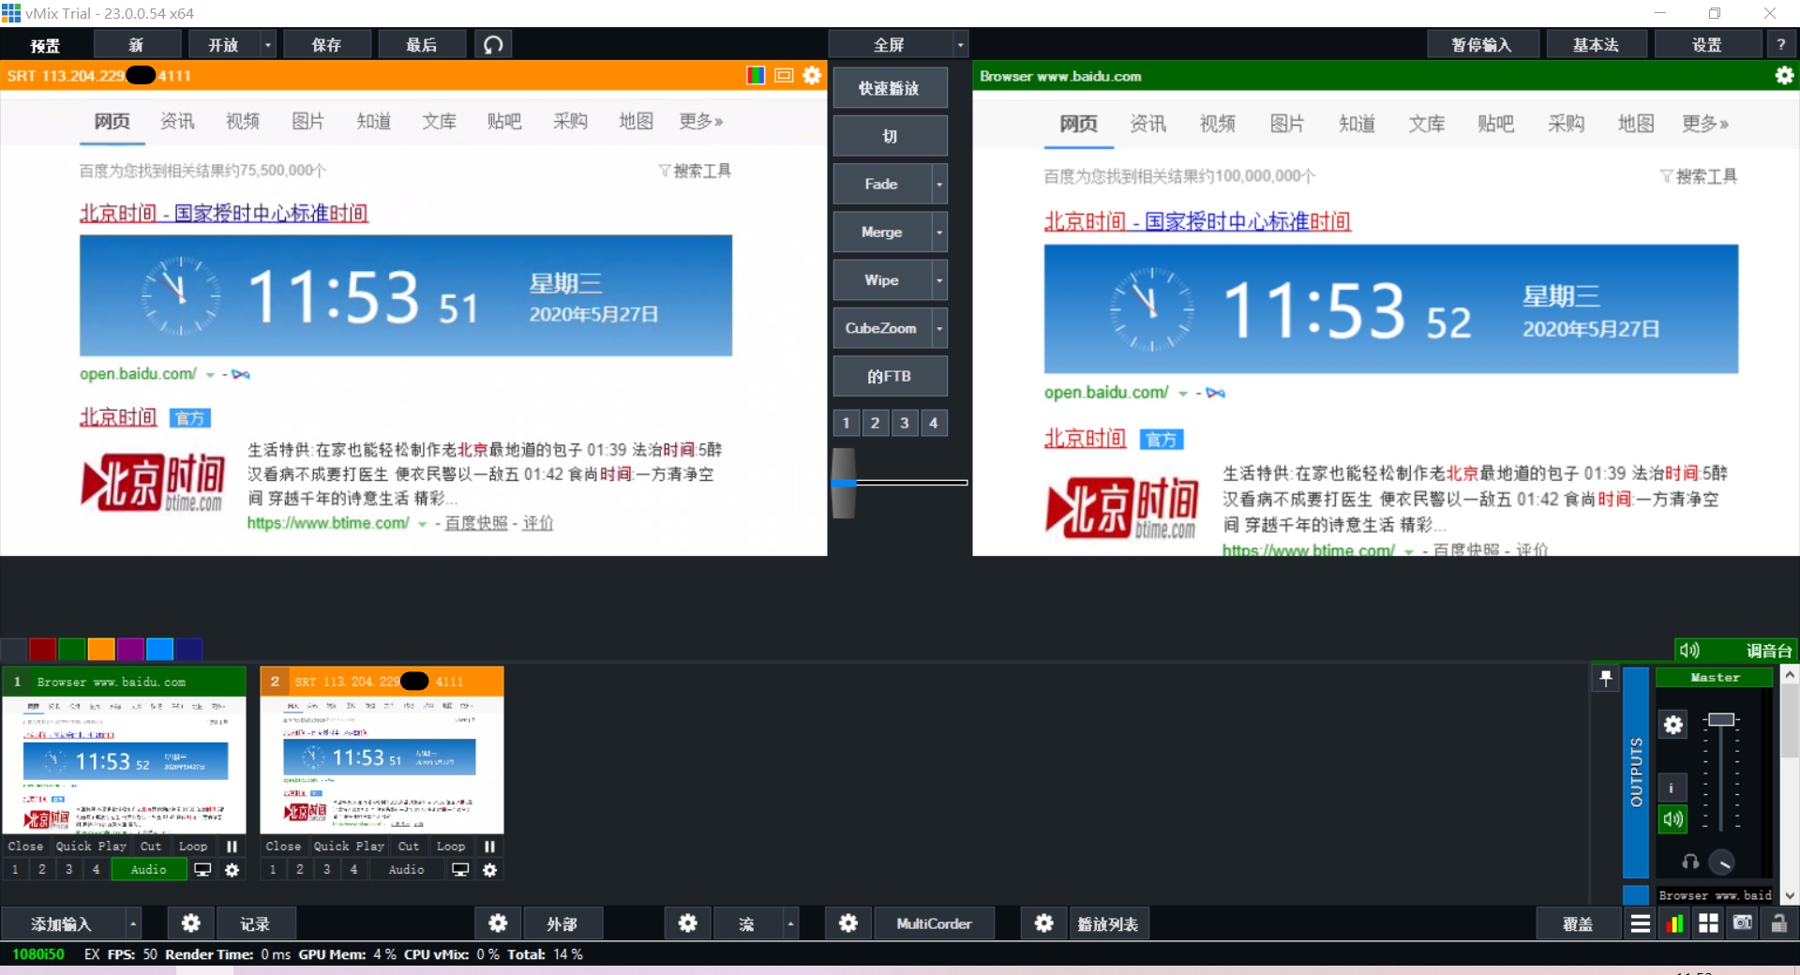The width and height of the screenshot is (1800, 975).
Task: Click the color bars icon on SRT input header
Action: coord(756,75)
